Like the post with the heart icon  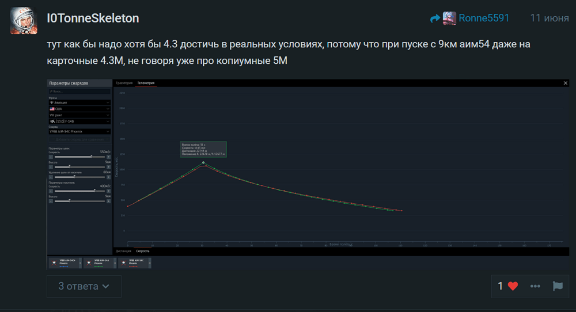point(513,286)
